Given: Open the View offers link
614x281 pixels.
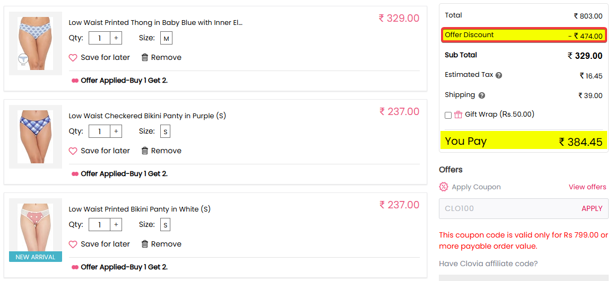Looking at the screenshot, I should click(x=587, y=187).
